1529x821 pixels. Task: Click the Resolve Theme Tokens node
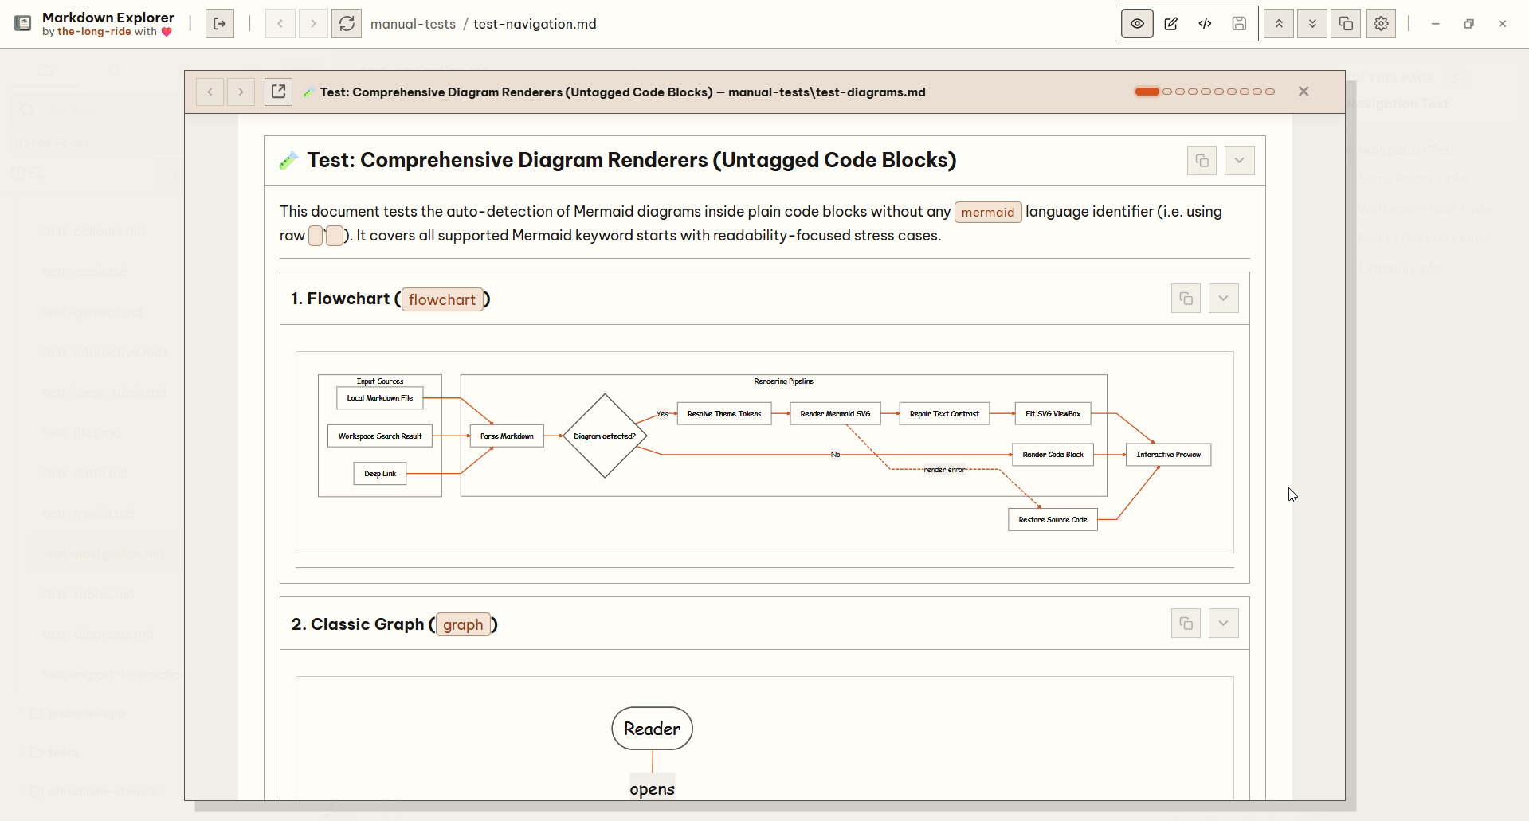click(x=724, y=414)
